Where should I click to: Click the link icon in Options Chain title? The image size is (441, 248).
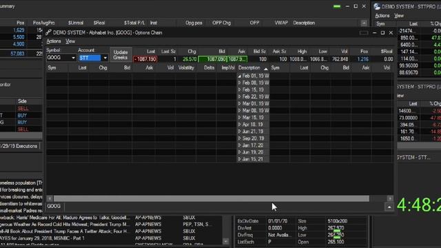[x=48, y=32]
